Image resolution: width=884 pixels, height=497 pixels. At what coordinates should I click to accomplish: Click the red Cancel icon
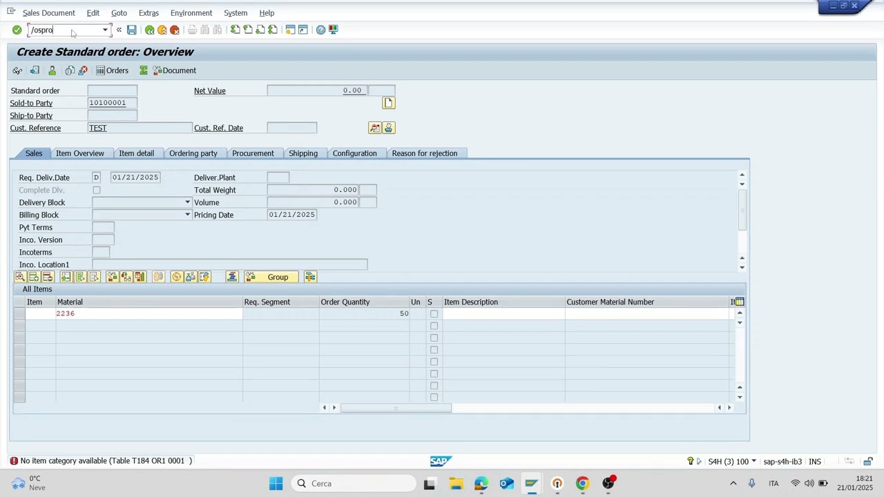pyautogui.click(x=175, y=30)
